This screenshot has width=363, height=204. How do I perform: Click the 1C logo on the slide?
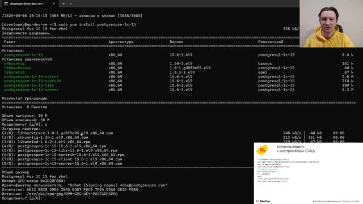[262, 150]
